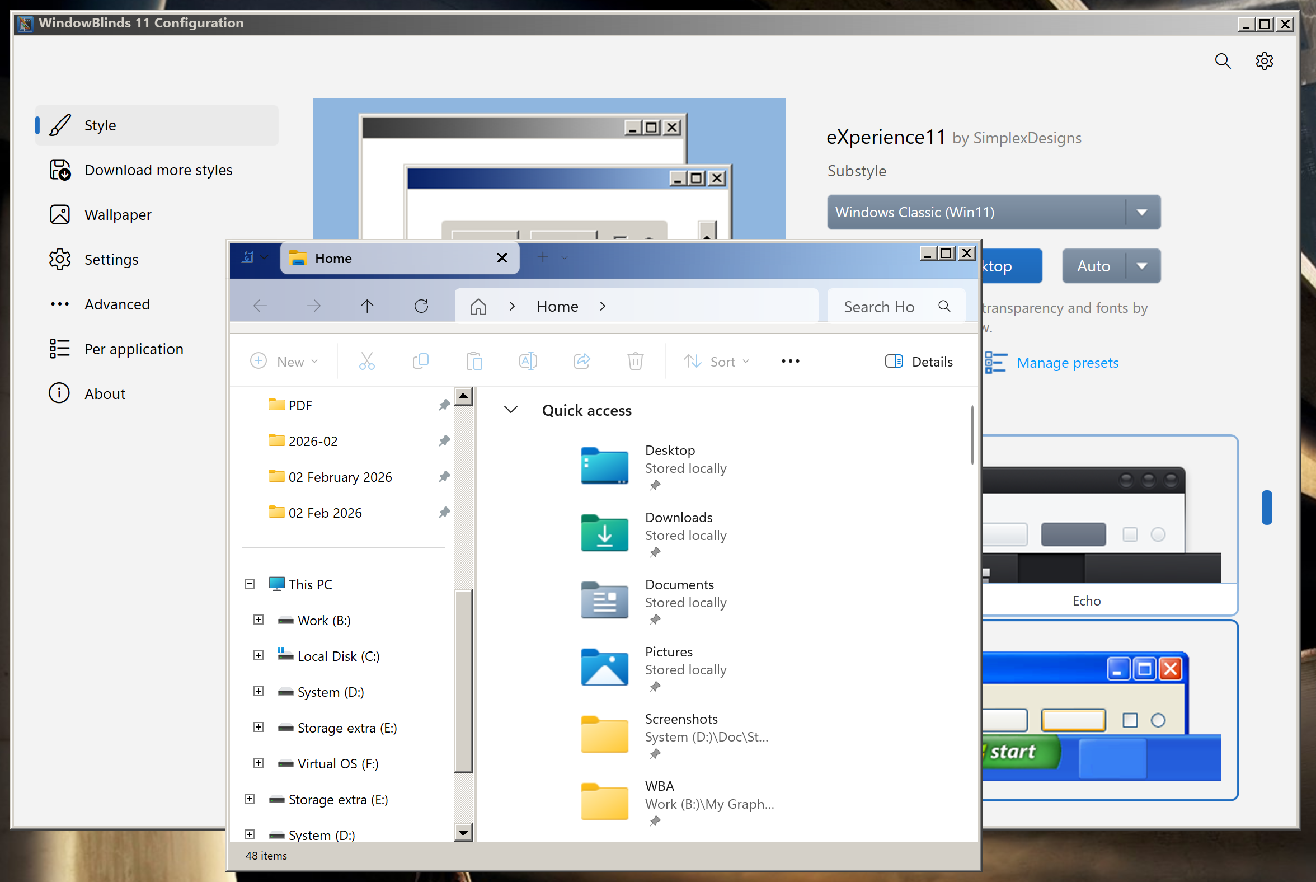Click the Cut scissors icon in Explorer toolbar
Screen dimensions: 1316x882
click(x=366, y=361)
